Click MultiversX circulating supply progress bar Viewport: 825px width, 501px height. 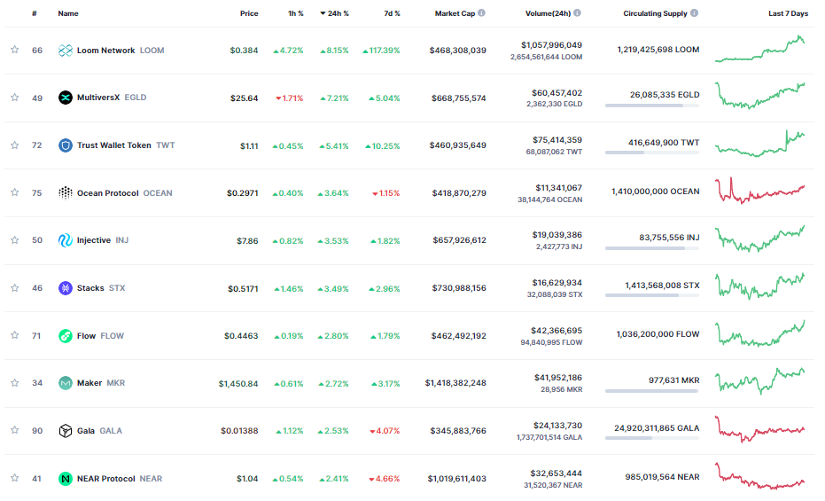pyautogui.click(x=652, y=106)
